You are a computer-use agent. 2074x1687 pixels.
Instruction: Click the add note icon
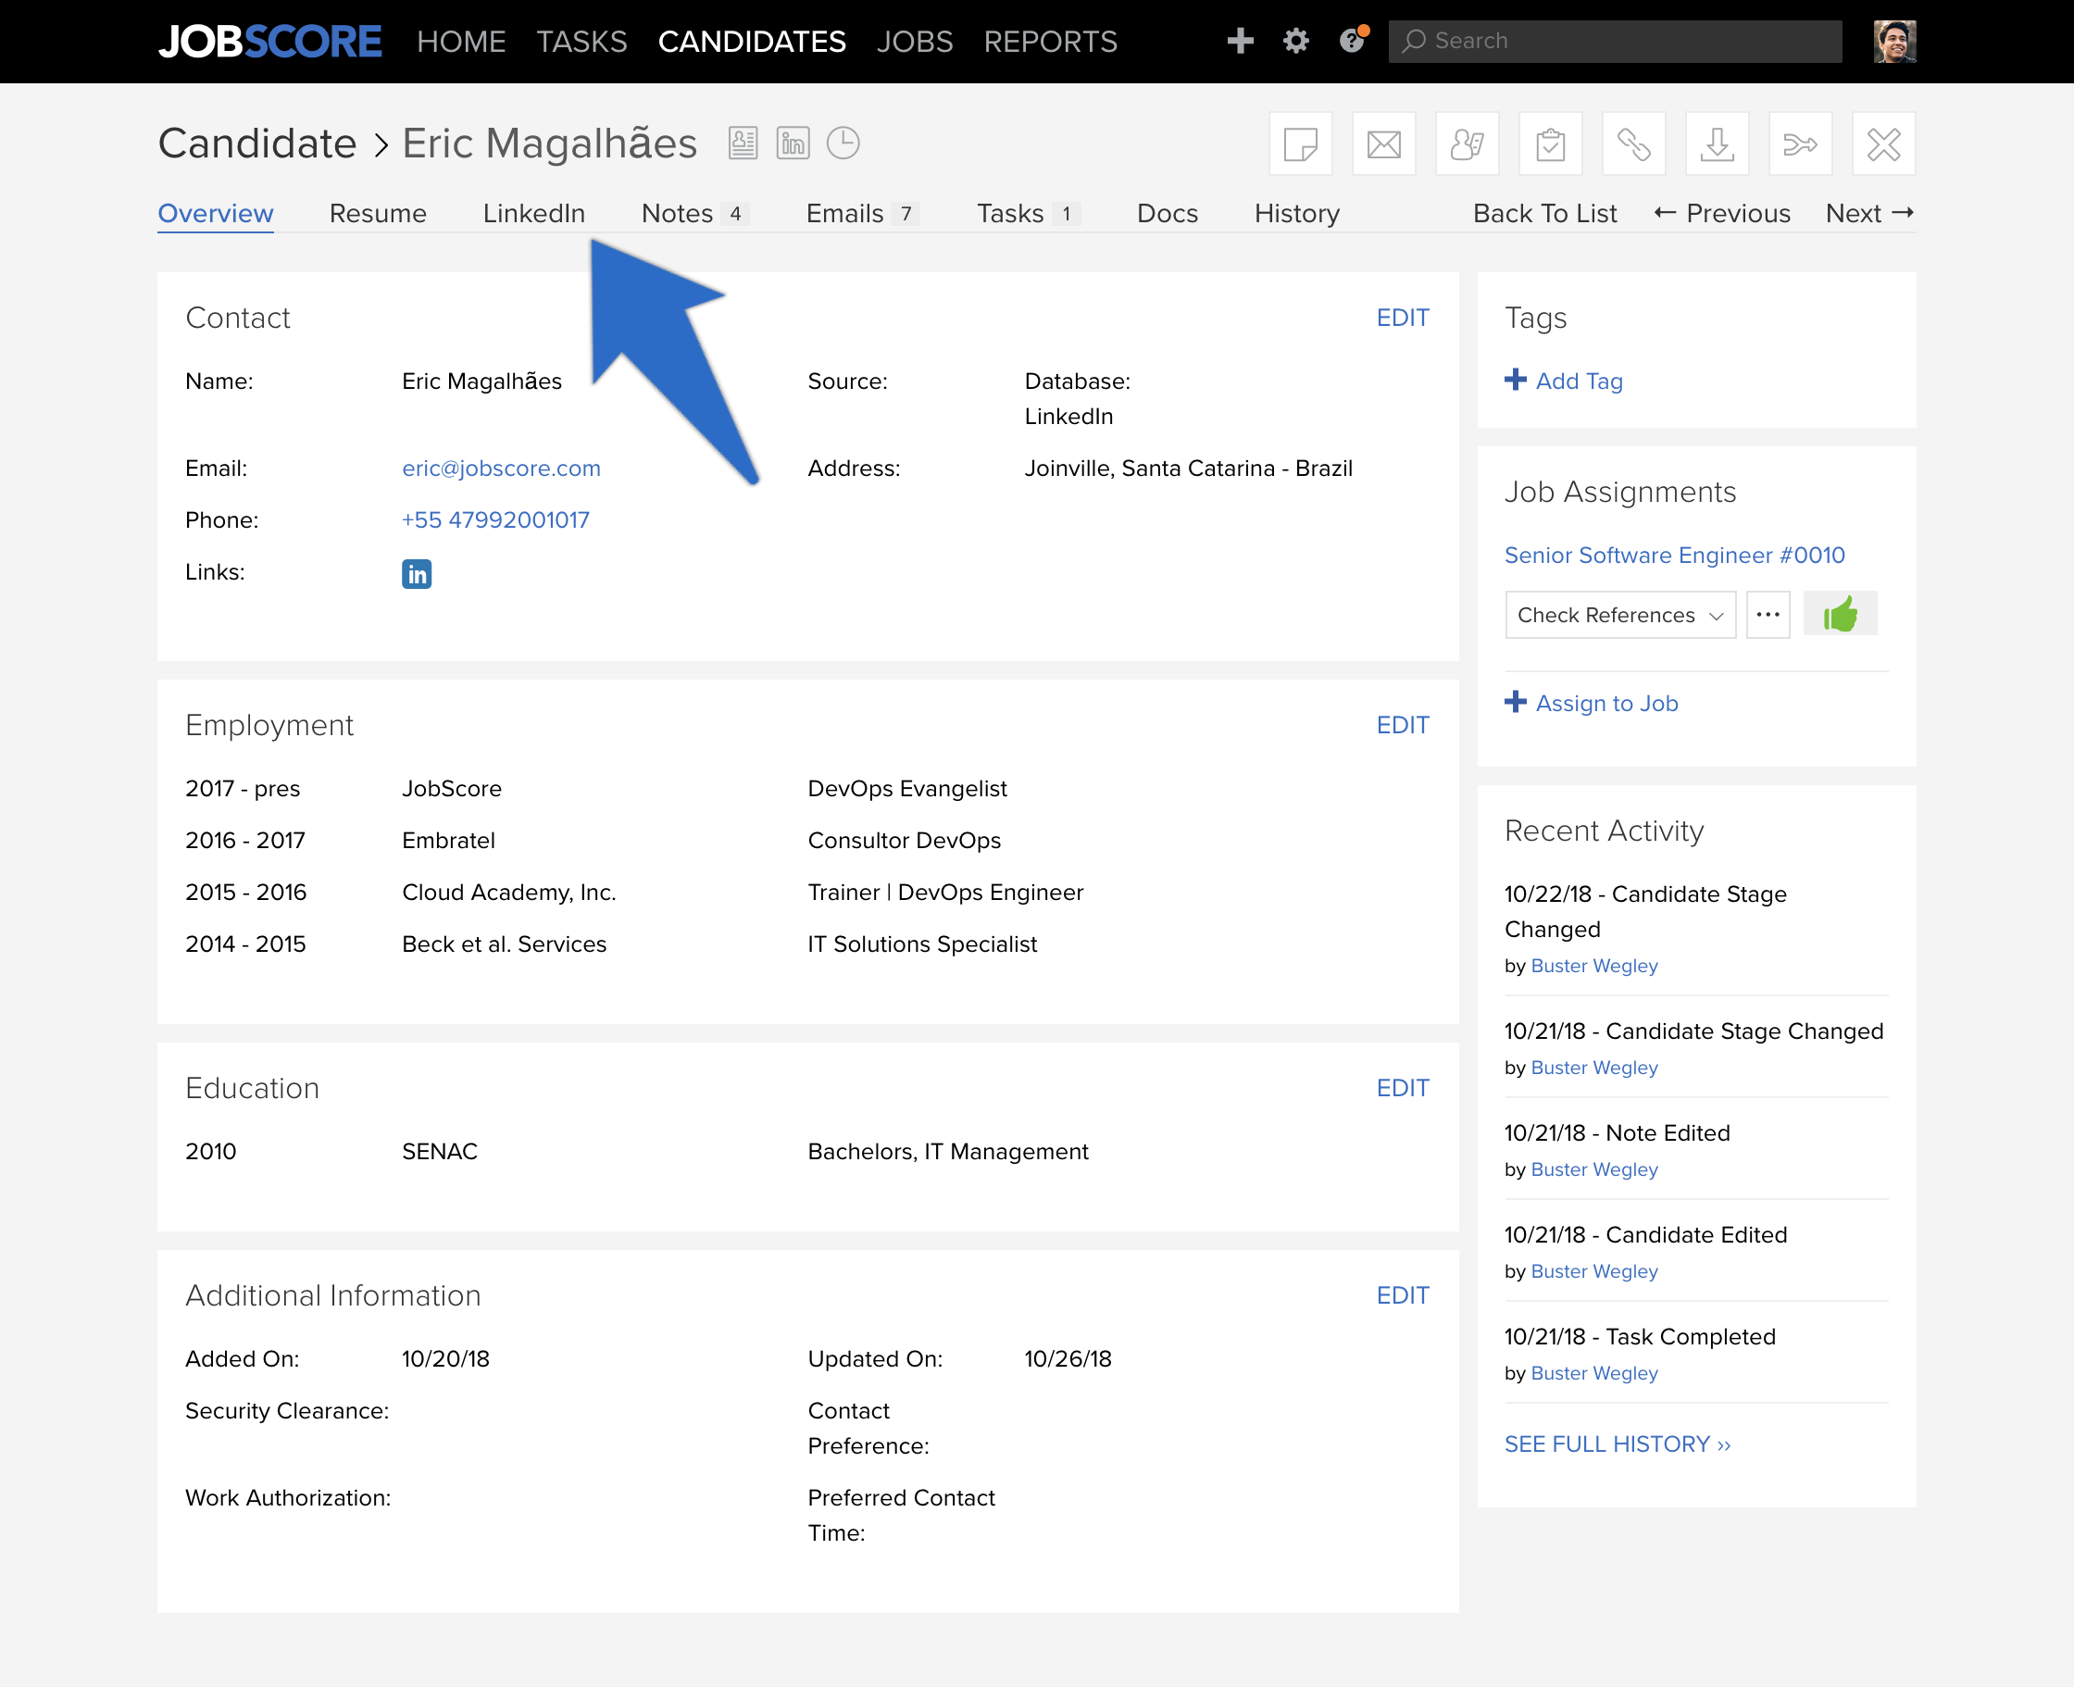pyautogui.click(x=1299, y=144)
